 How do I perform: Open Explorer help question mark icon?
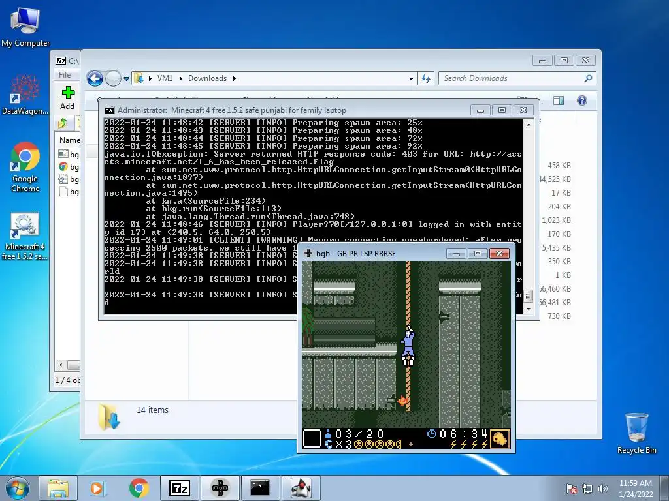582,100
